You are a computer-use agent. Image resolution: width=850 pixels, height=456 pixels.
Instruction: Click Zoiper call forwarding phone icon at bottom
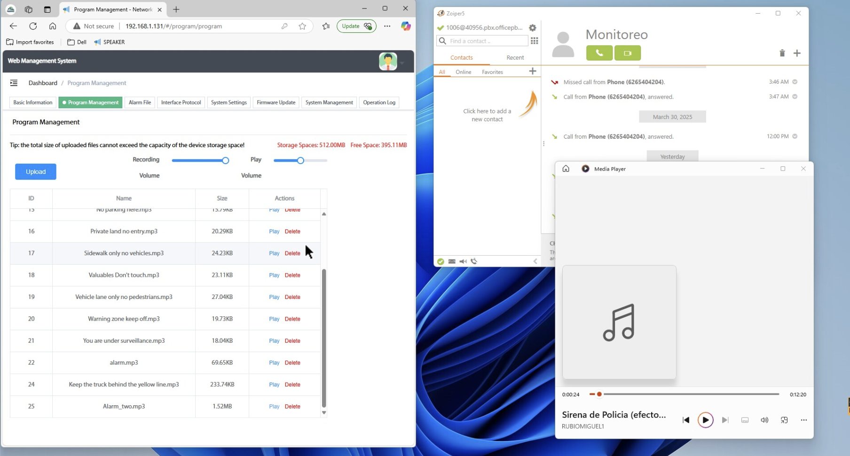(x=474, y=261)
